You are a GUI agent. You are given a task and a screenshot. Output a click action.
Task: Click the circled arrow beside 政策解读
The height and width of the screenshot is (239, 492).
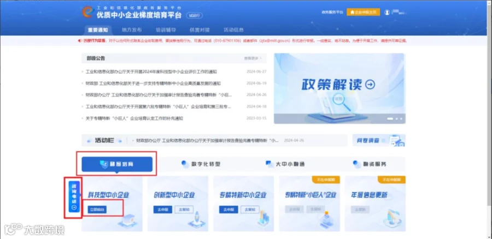point(371,84)
